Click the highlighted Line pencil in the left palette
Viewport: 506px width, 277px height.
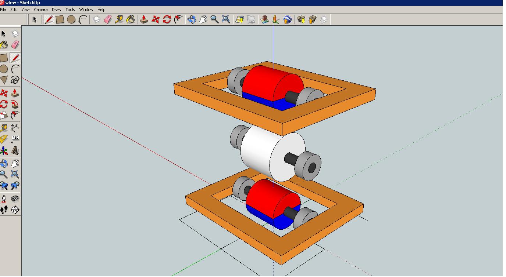coord(15,58)
